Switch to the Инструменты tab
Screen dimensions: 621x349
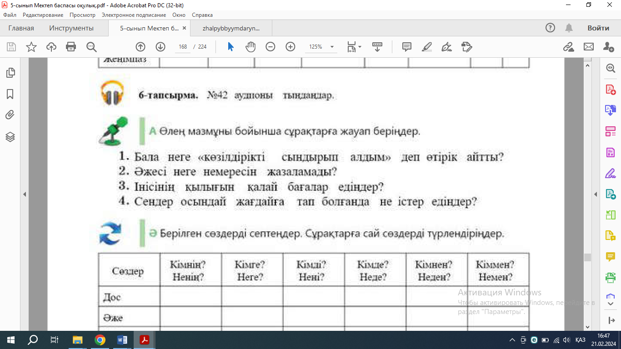tap(71, 28)
